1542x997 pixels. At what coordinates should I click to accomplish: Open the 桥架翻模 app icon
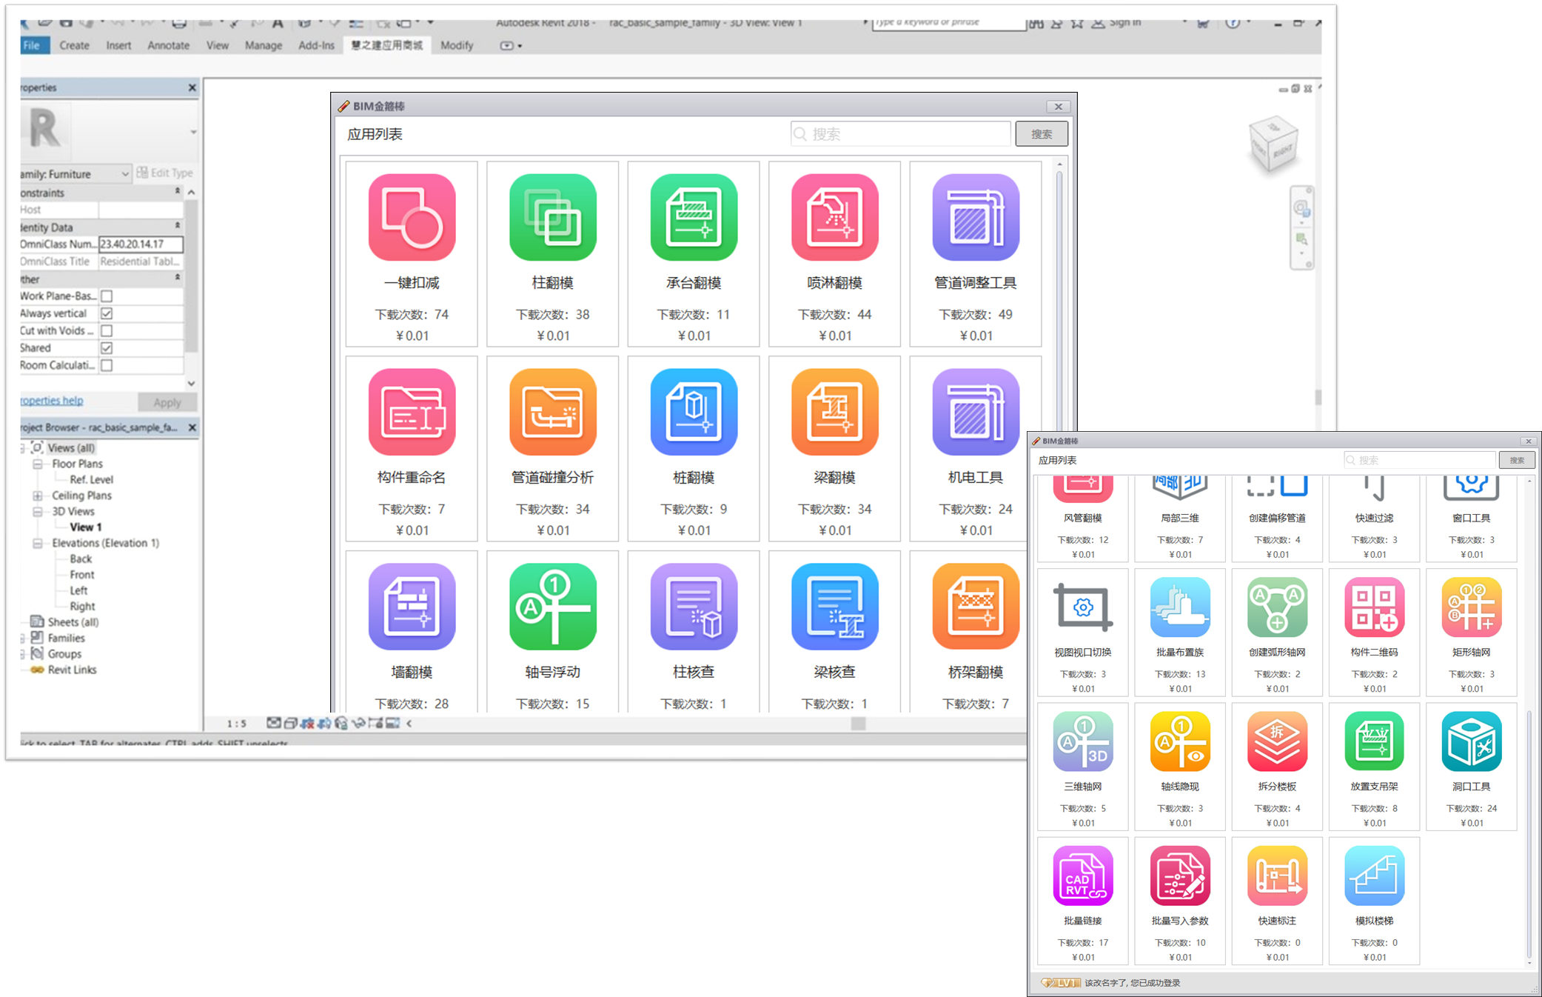tap(976, 607)
